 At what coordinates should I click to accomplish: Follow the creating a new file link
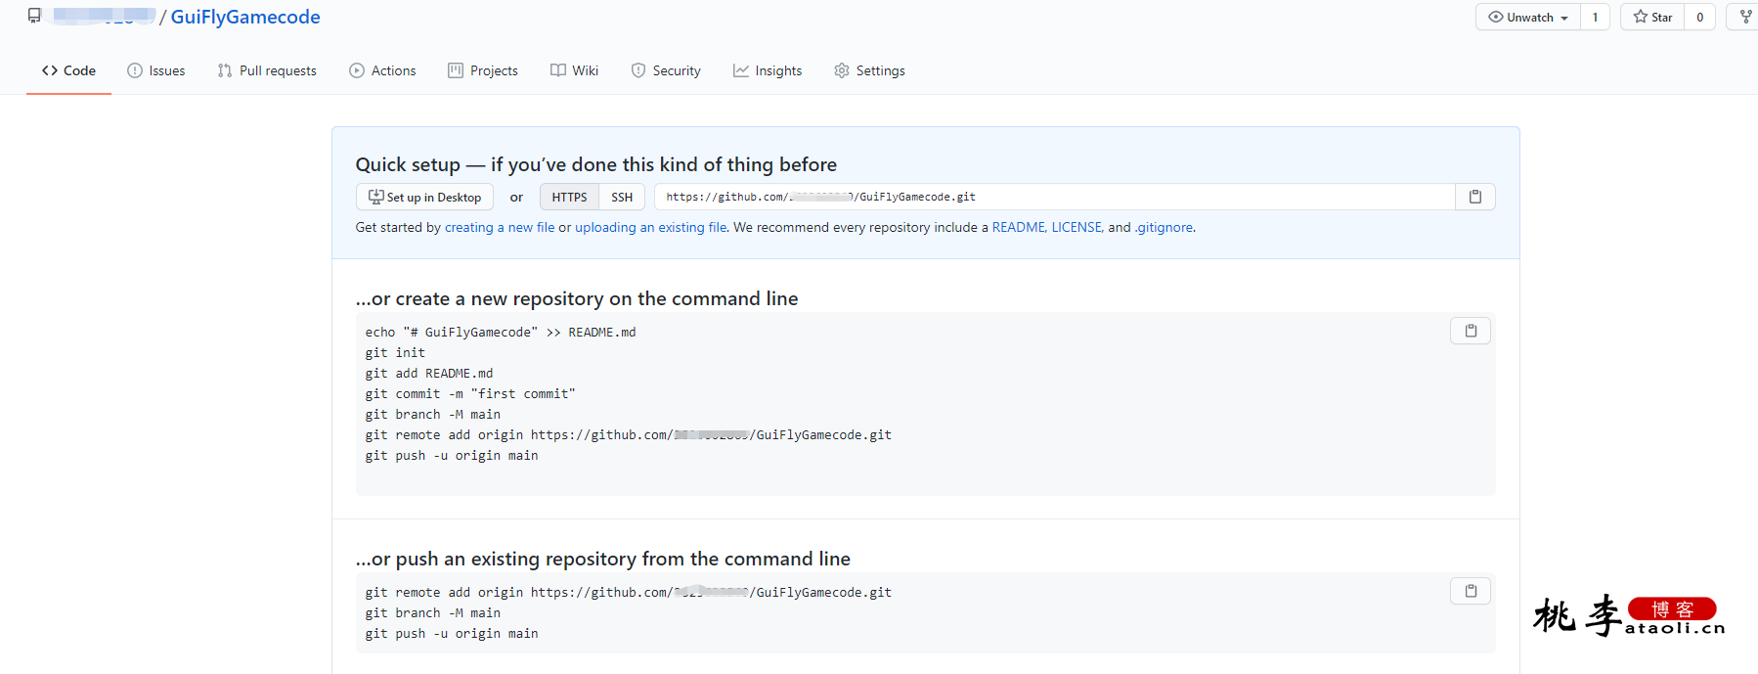[500, 227]
